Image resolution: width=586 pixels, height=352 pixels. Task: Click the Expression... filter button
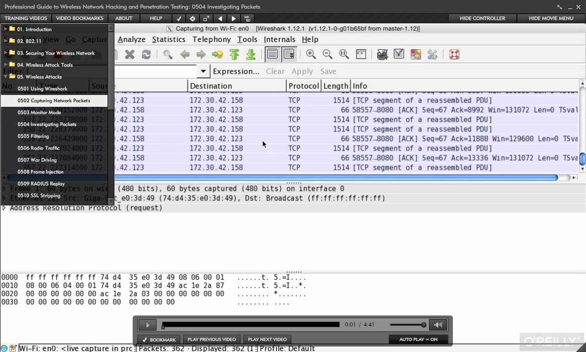point(236,72)
